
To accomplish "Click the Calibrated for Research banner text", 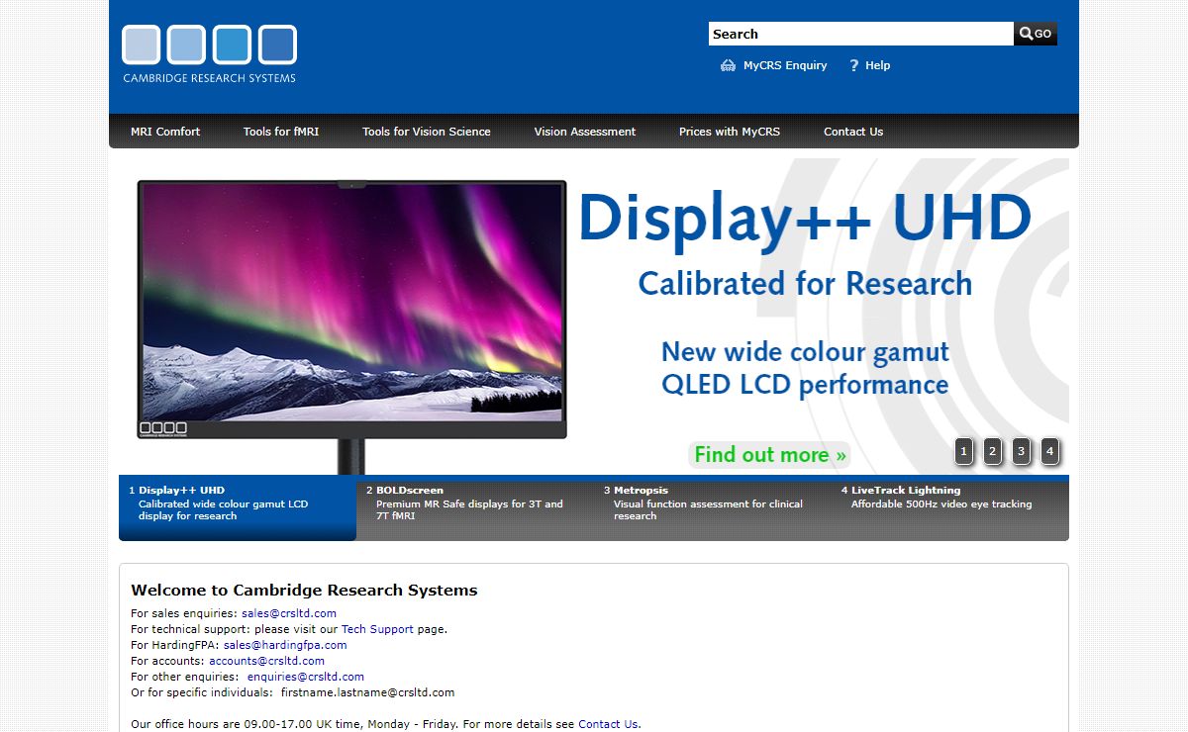I will click(805, 284).
